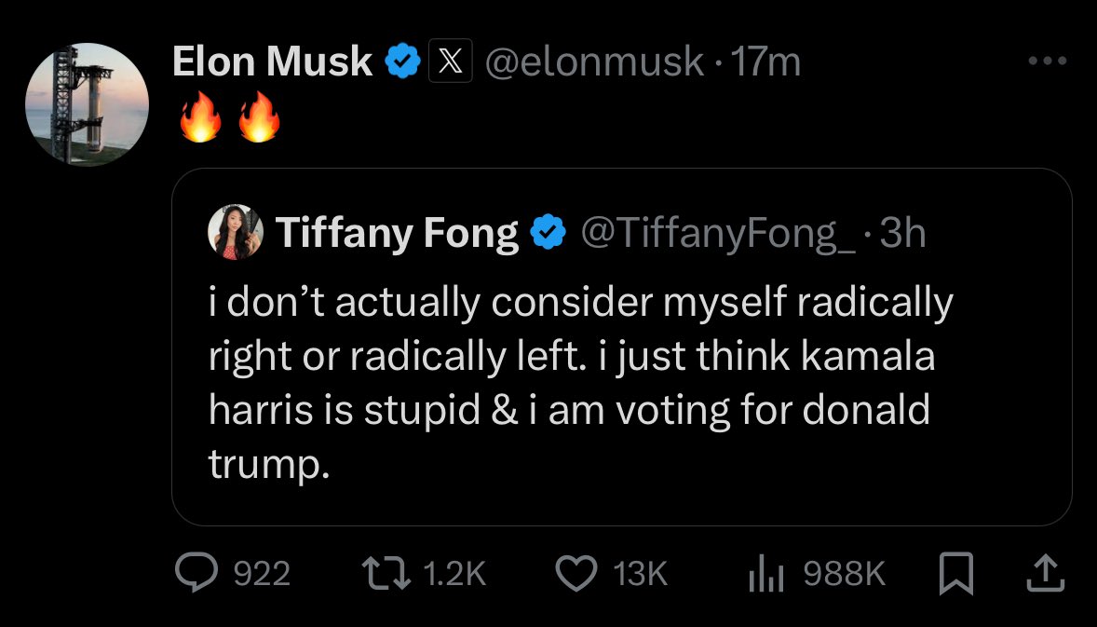Share the post with the upload arrow

tap(1045, 573)
